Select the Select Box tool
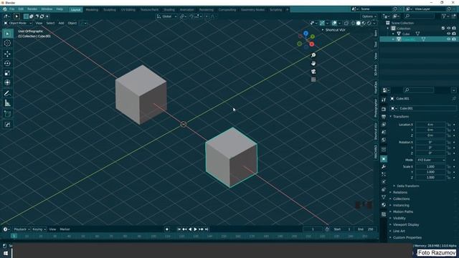459x258 pixels. (x=7, y=34)
